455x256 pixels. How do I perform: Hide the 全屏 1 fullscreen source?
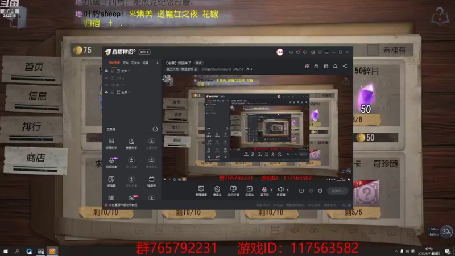pos(106,92)
